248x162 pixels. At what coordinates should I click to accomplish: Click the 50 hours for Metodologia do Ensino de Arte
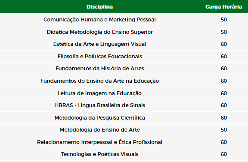tap(223, 129)
